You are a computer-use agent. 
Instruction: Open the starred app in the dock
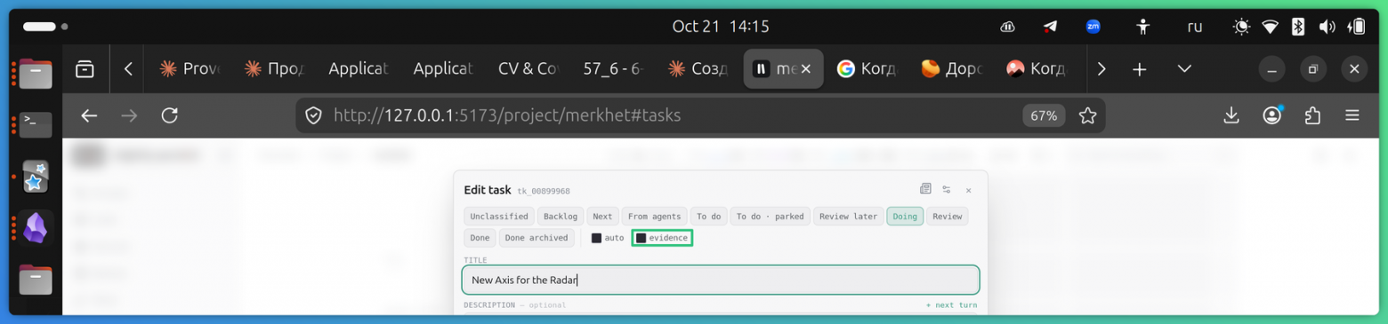coord(36,177)
